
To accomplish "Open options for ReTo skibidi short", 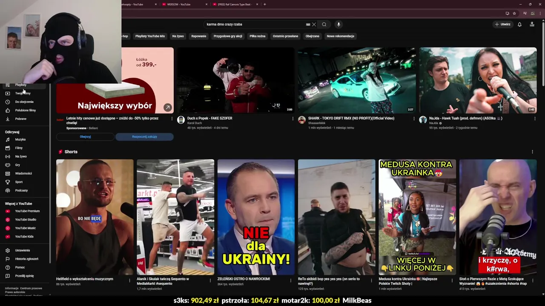I will [371, 280].
